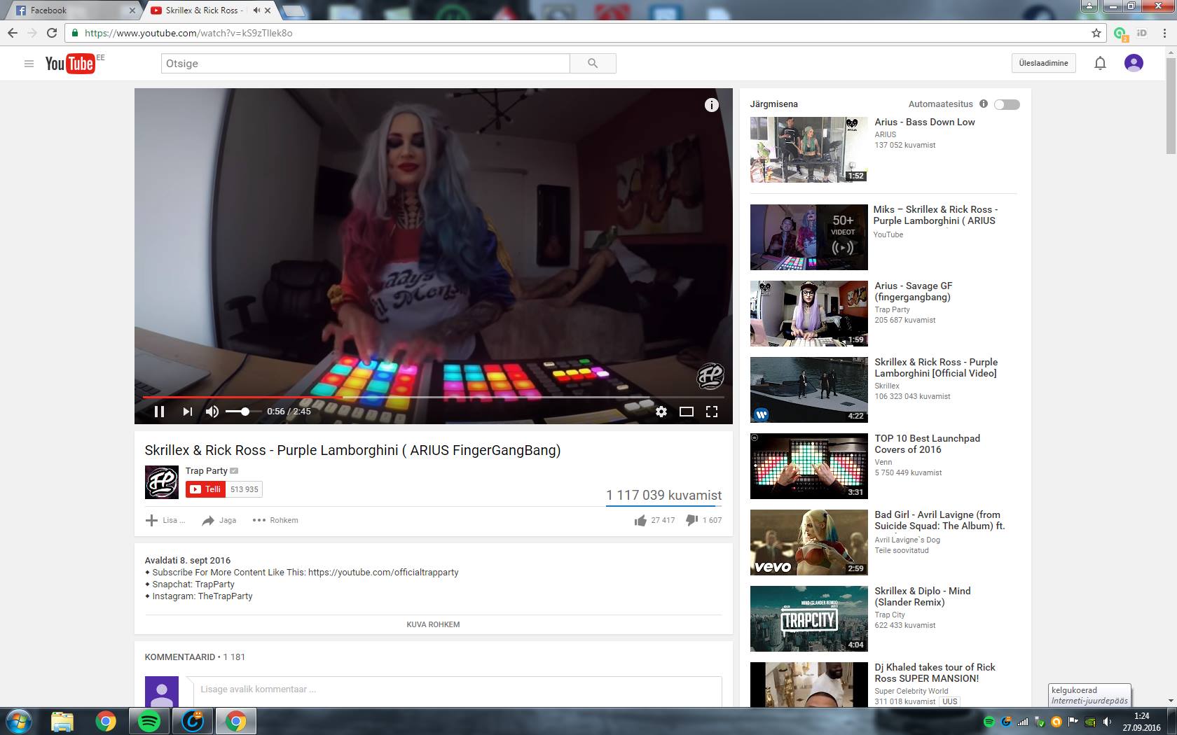The width and height of the screenshot is (1177, 735).
Task: Open Spotify from taskbar
Action: click(x=149, y=721)
